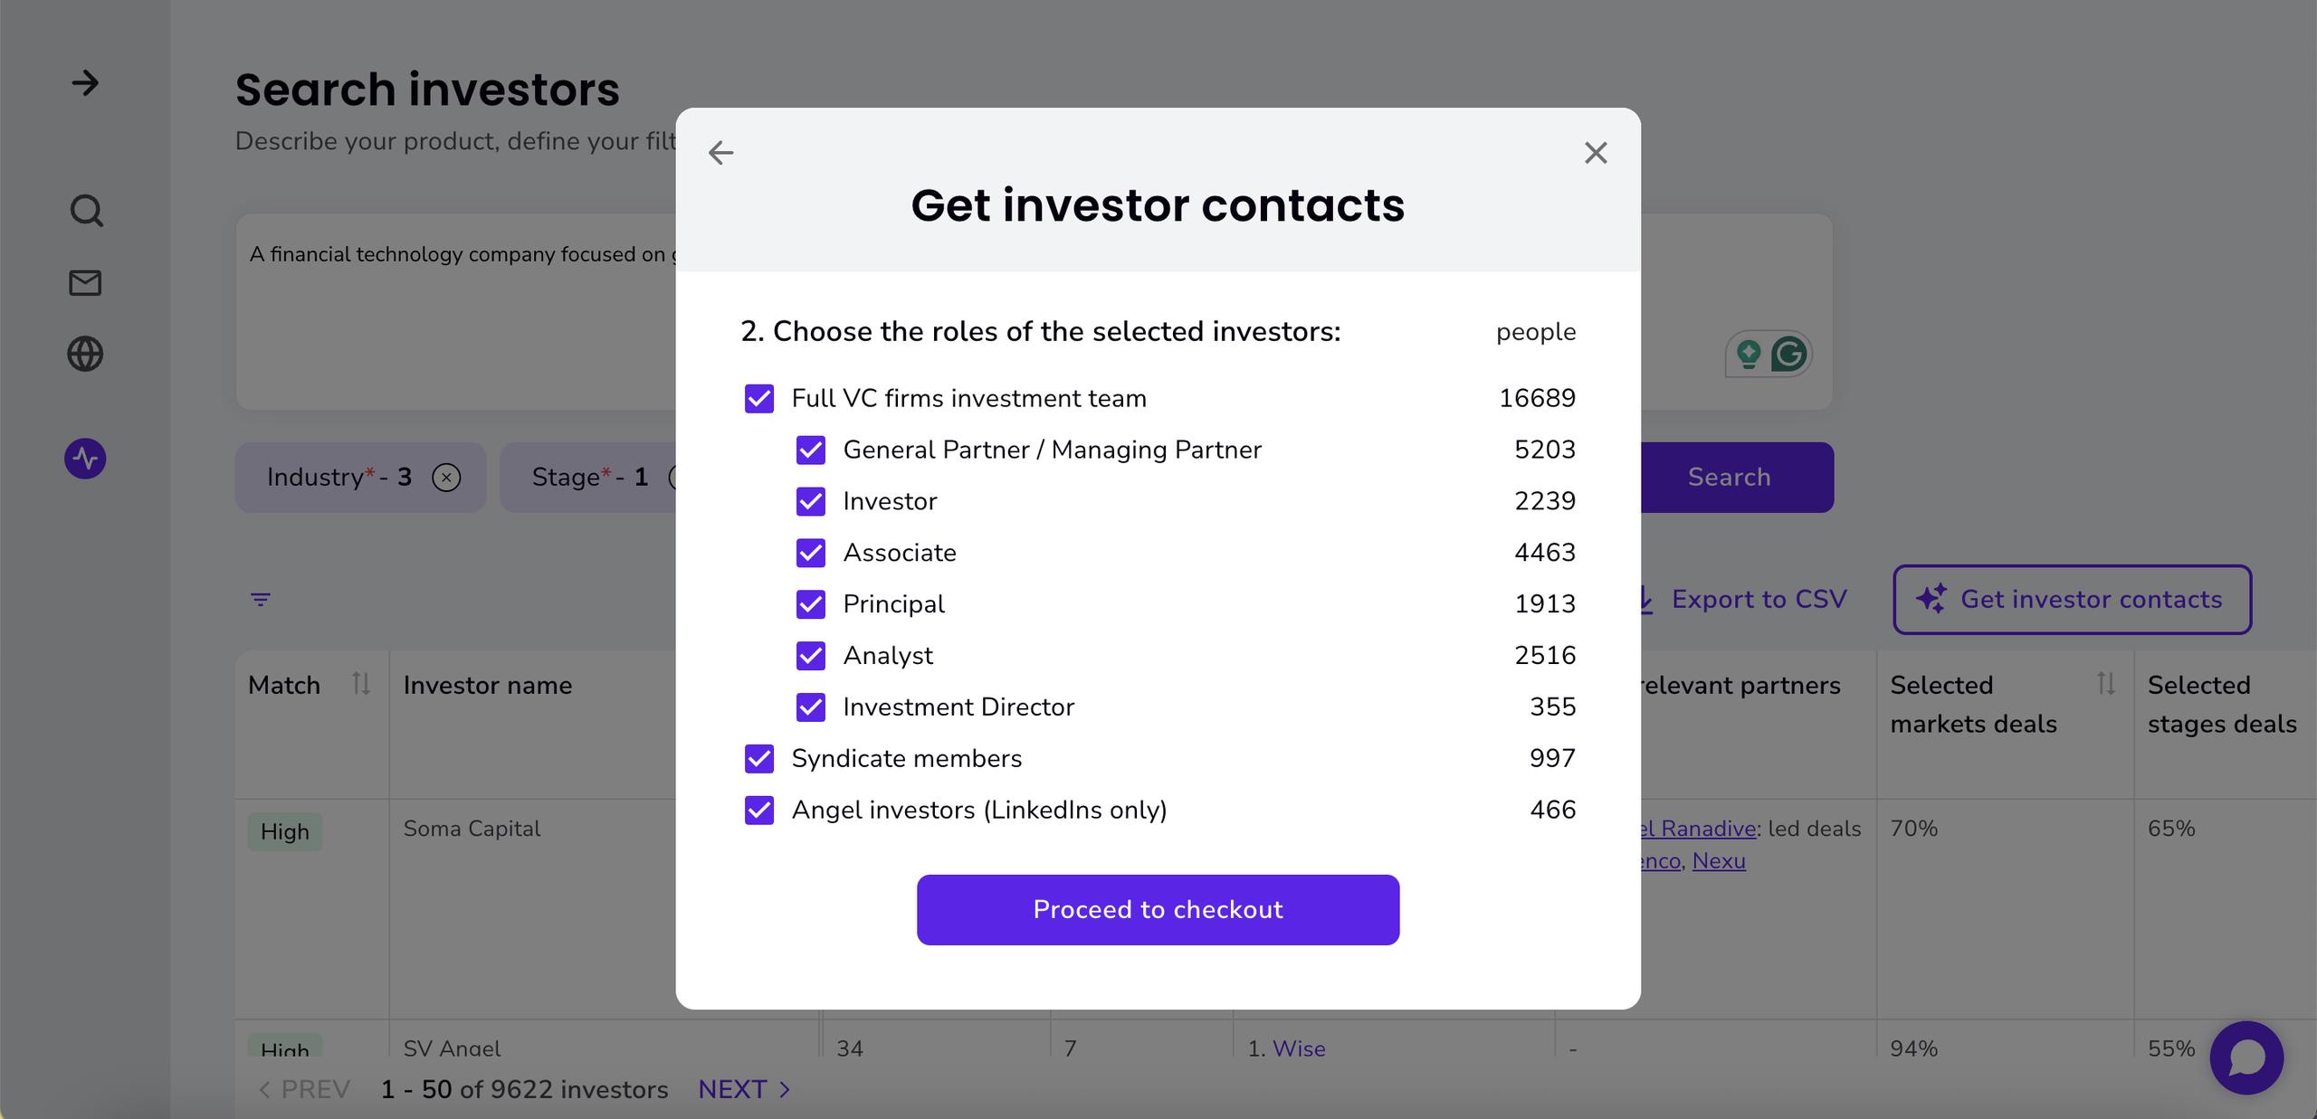Uncheck Full VC firms investment team
2317x1119 pixels.
(x=759, y=399)
